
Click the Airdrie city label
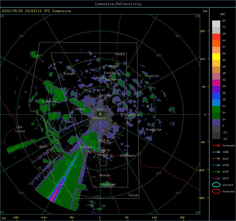(103, 140)
